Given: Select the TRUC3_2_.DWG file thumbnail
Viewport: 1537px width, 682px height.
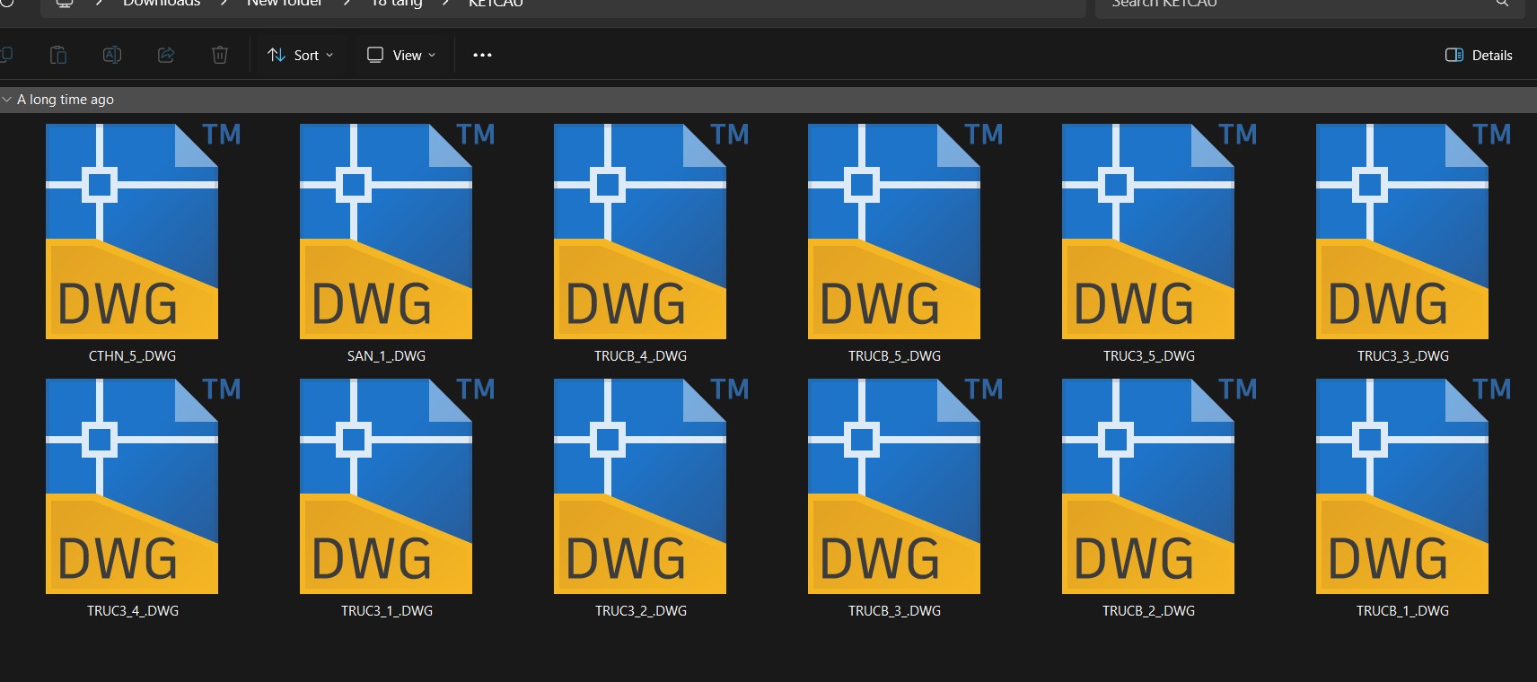Looking at the screenshot, I should [x=640, y=486].
